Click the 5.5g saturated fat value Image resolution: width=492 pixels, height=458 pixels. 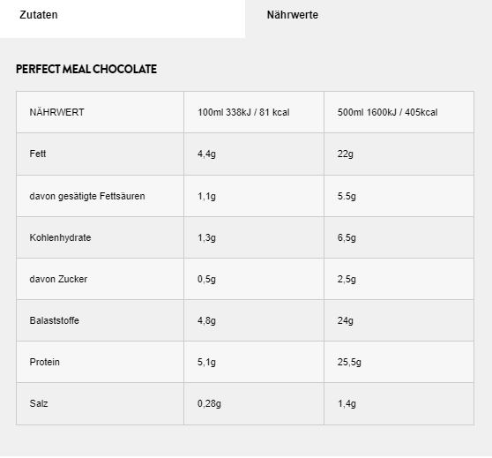pyautogui.click(x=347, y=196)
